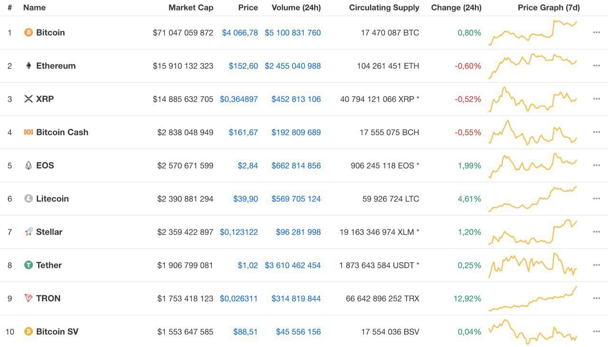Click the TRON red logo icon
The height and width of the screenshot is (347, 608).
[x=28, y=298]
